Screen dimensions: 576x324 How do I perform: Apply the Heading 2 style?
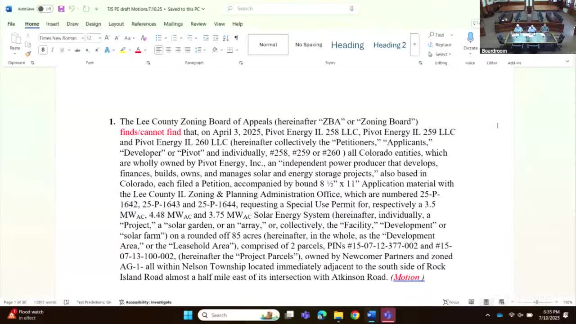389,45
